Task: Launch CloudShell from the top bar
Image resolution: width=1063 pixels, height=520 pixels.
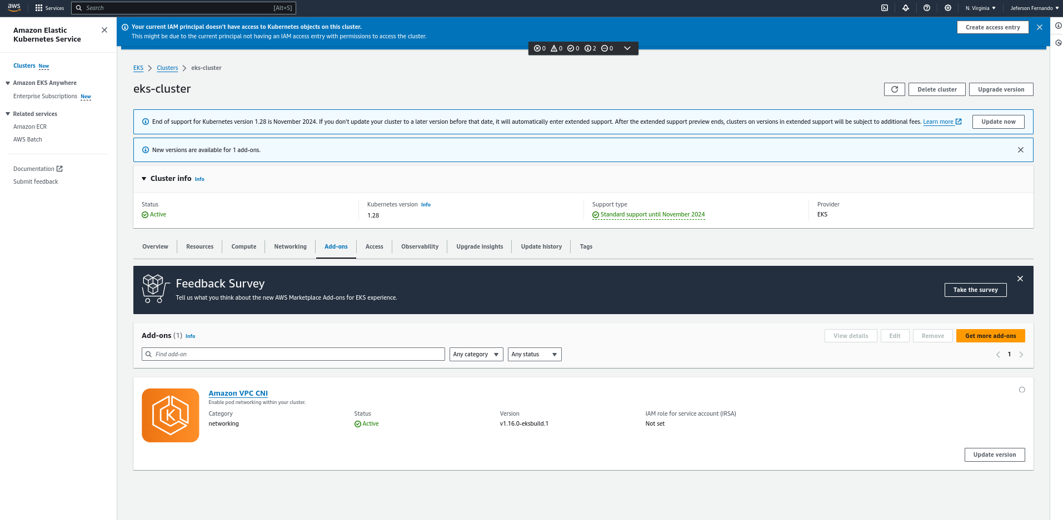Action: (885, 8)
